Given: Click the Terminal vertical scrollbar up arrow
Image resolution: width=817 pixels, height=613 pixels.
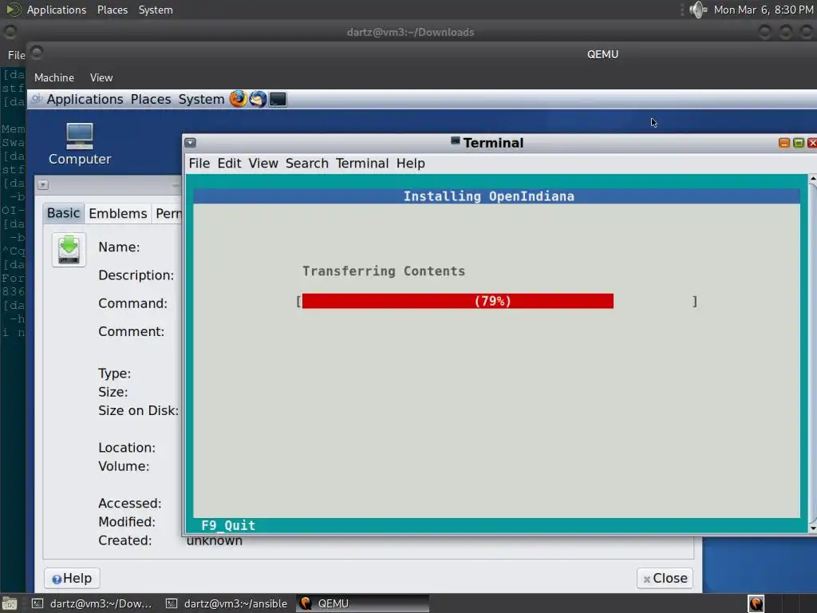Looking at the screenshot, I should (x=813, y=178).
